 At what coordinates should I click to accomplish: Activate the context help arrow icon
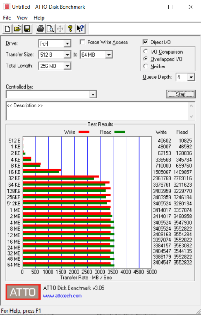click(80, 29)
